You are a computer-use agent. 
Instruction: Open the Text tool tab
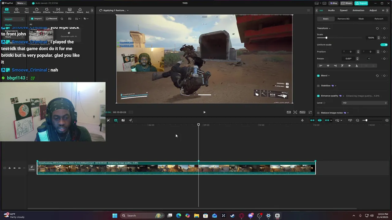[x=27, y=10]
